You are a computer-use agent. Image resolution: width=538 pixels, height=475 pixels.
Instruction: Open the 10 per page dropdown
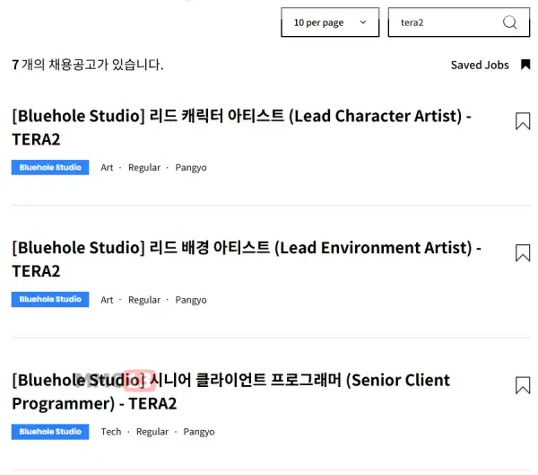coord(330,22)
